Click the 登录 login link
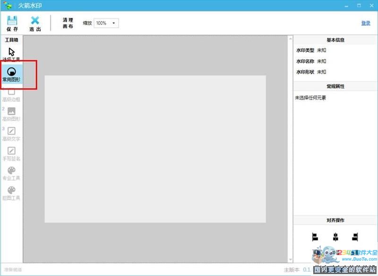The height and width of the screenshot is (276, 378). tap(365, 23)
